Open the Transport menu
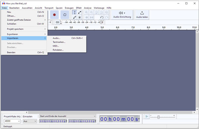This screenshot has height=129, width=199. [49, 8]
